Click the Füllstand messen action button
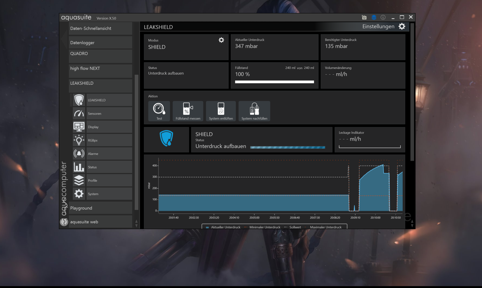 (x=188, y=111)
